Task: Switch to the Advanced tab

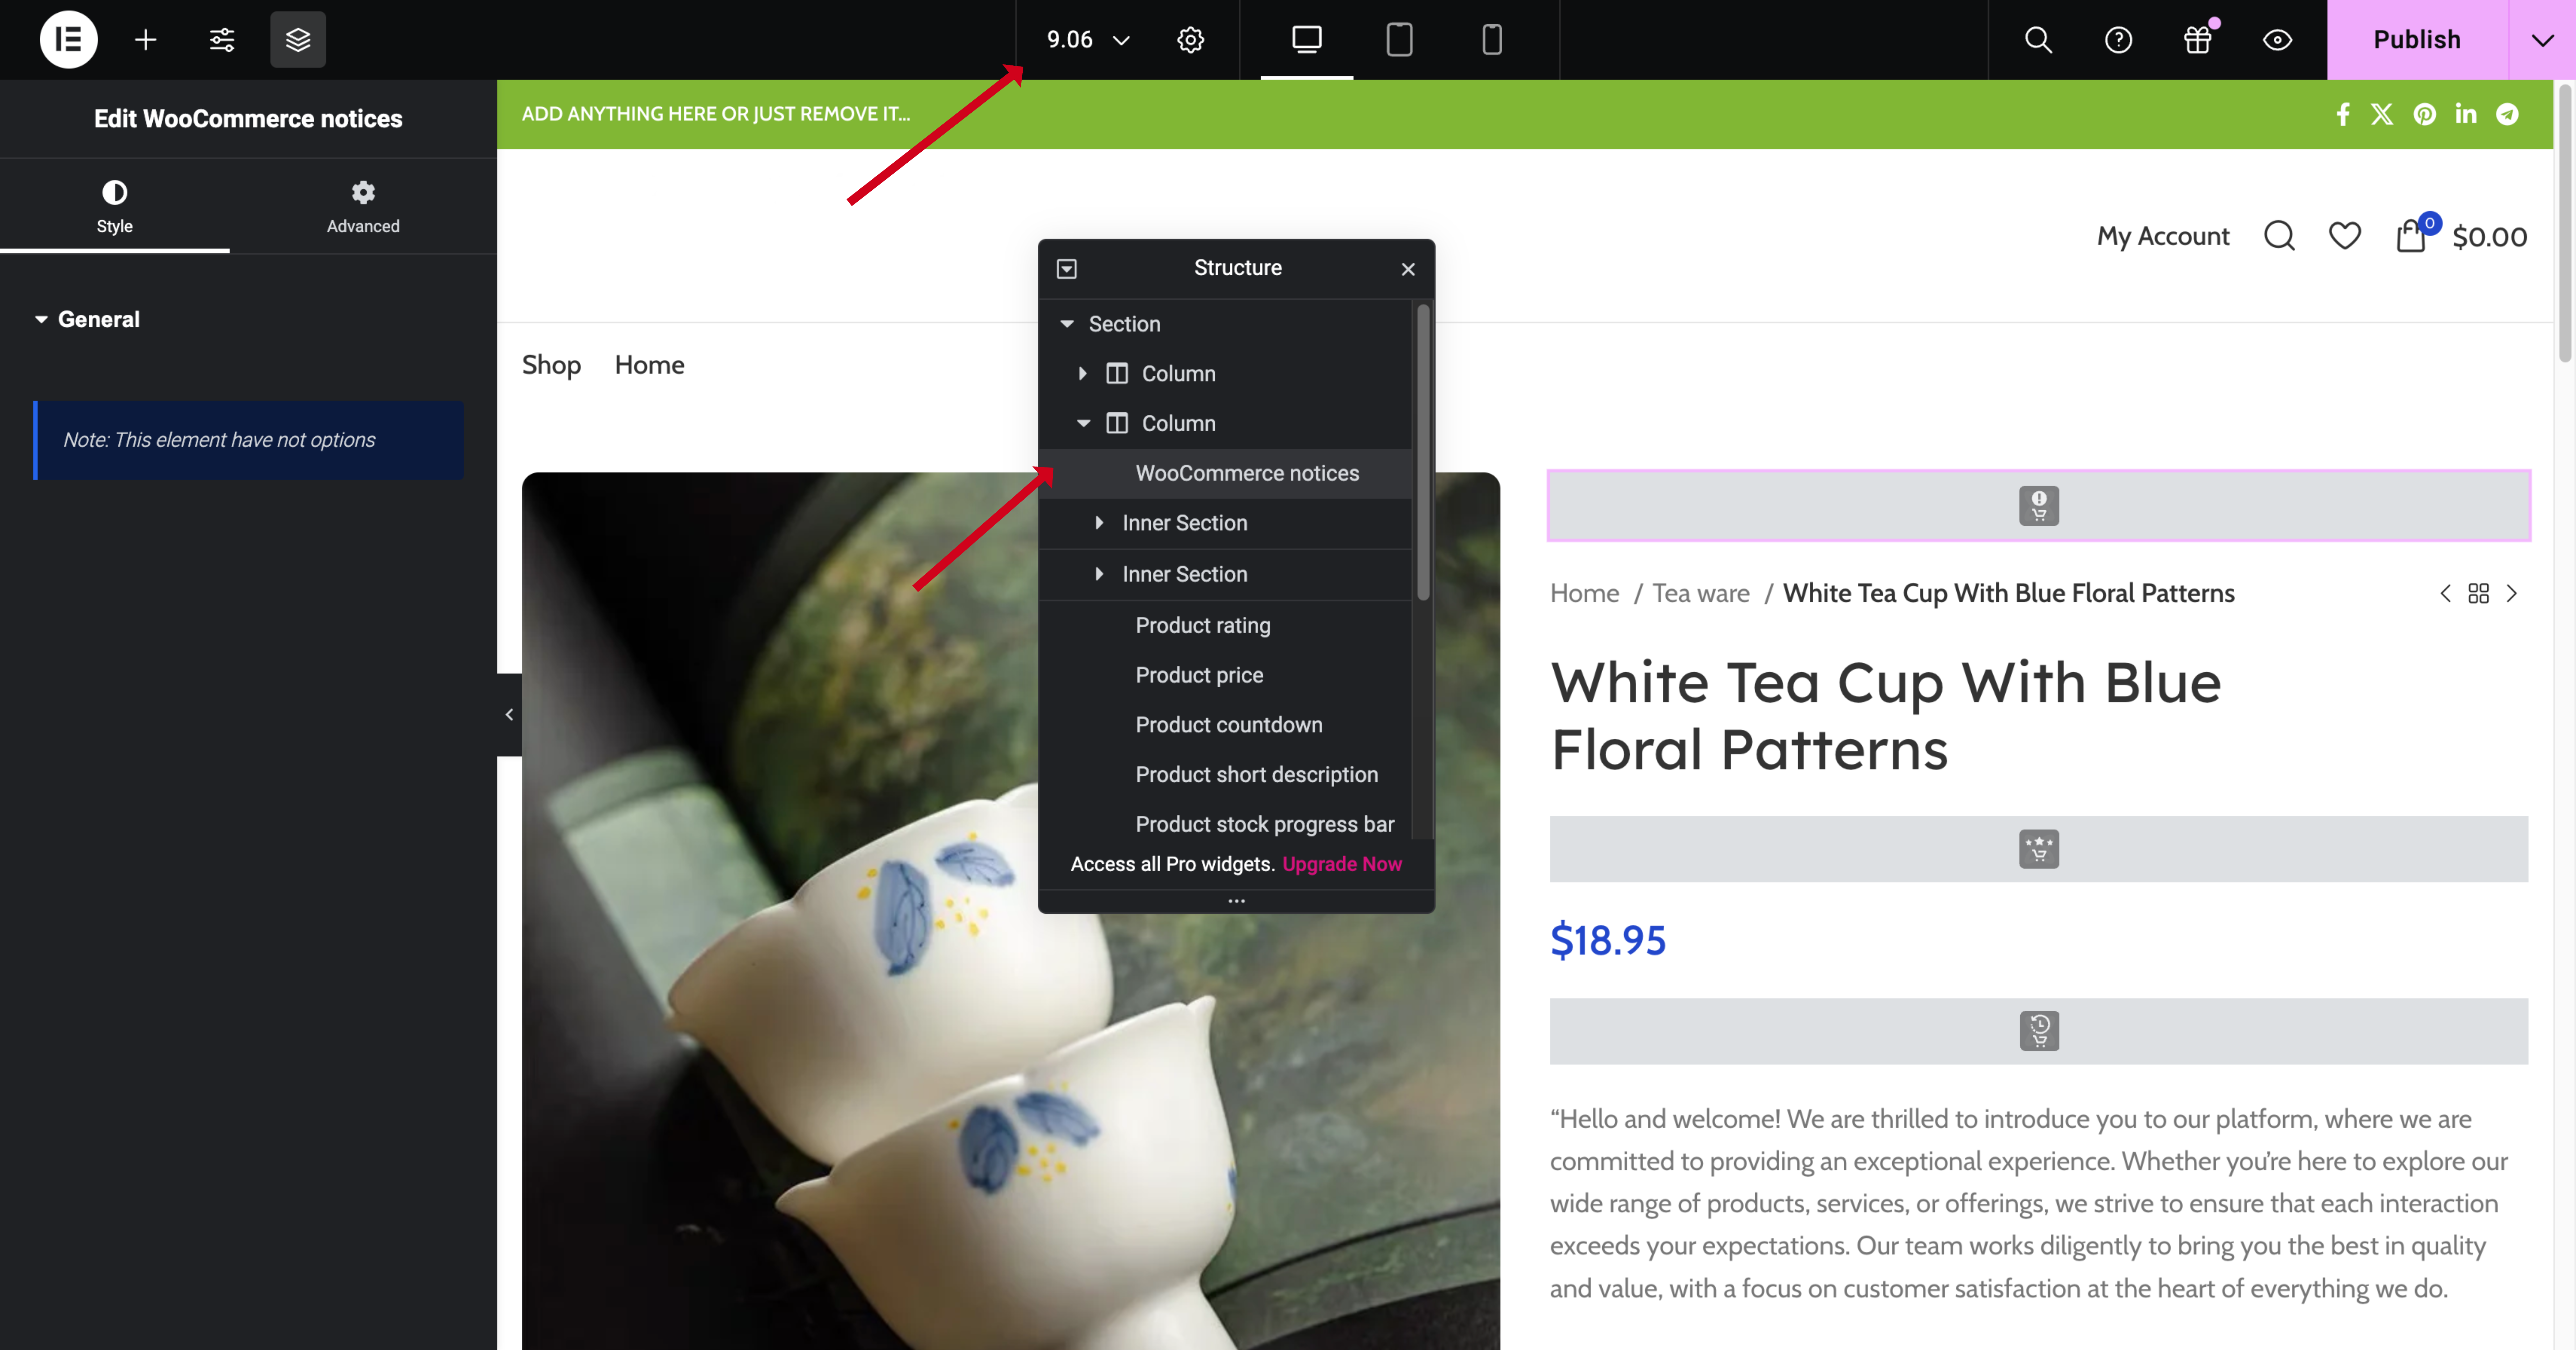Action: pyautogui.click(x=363, y=207)
